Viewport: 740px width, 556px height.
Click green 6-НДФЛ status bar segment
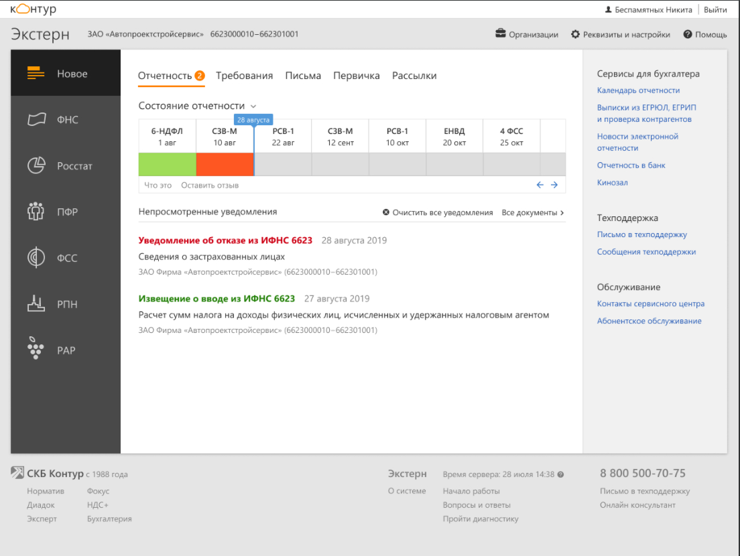[x=167, y=164]
